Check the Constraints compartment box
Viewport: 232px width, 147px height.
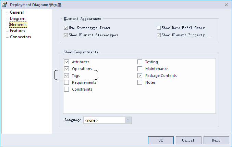[x=66, y=89]
